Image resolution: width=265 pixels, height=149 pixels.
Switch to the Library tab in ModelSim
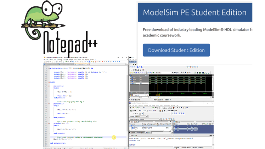coord(132,133)
